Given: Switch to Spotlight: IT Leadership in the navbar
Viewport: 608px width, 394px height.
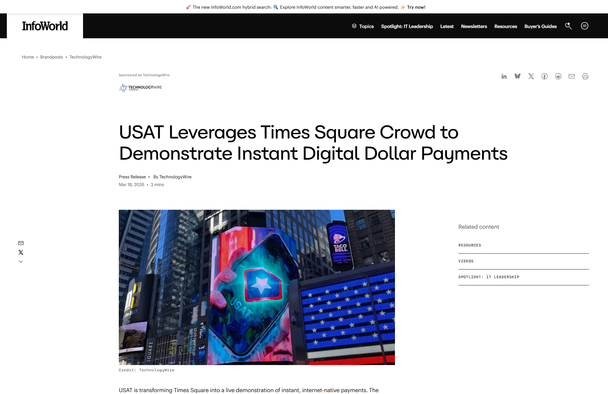Looking at the screenshot, I should coord(407,26).
